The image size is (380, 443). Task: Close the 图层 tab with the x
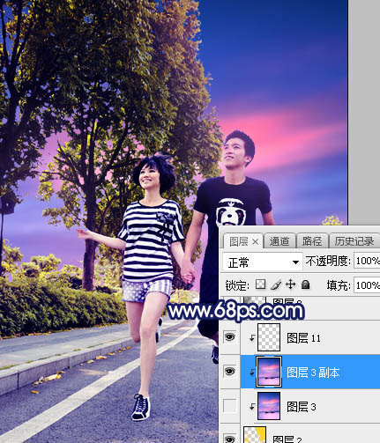(x=255, y=242)
